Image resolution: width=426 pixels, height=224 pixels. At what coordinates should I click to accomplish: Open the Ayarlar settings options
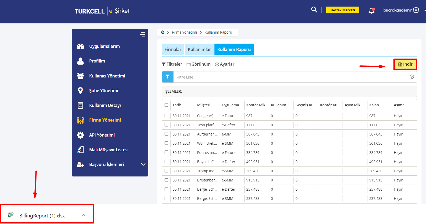225,64
